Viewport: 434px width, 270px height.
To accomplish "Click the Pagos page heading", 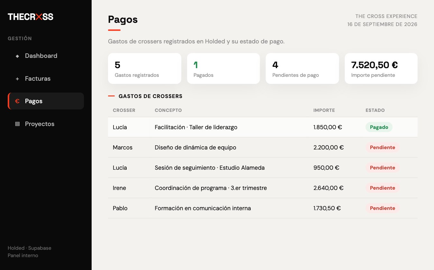I will 123,20.
